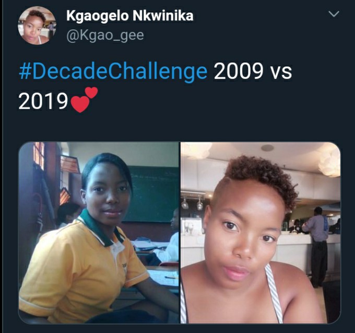Image resolution: width=355 pixels, height=333 pixels.
Task: Select the '2009 vs' tweet text
Action: (x=253, y=71)
